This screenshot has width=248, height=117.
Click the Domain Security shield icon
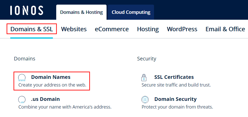click(x=145, y=99)
